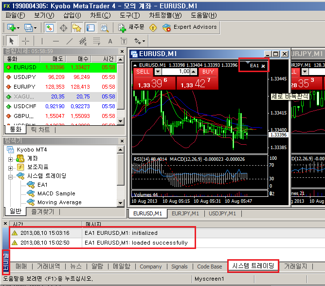
Task: Collapse the 시스템 트레이딩 tree node
Action: pos(10,177)
